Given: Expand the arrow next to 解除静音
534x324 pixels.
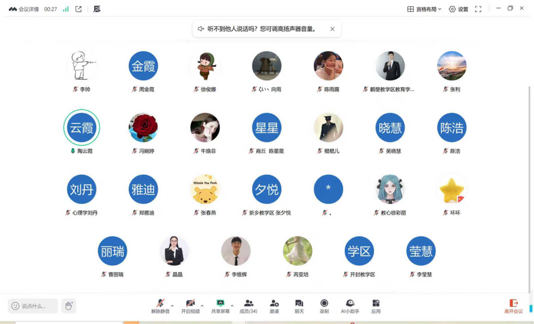Looking at the screenshot, I should 172,306.
